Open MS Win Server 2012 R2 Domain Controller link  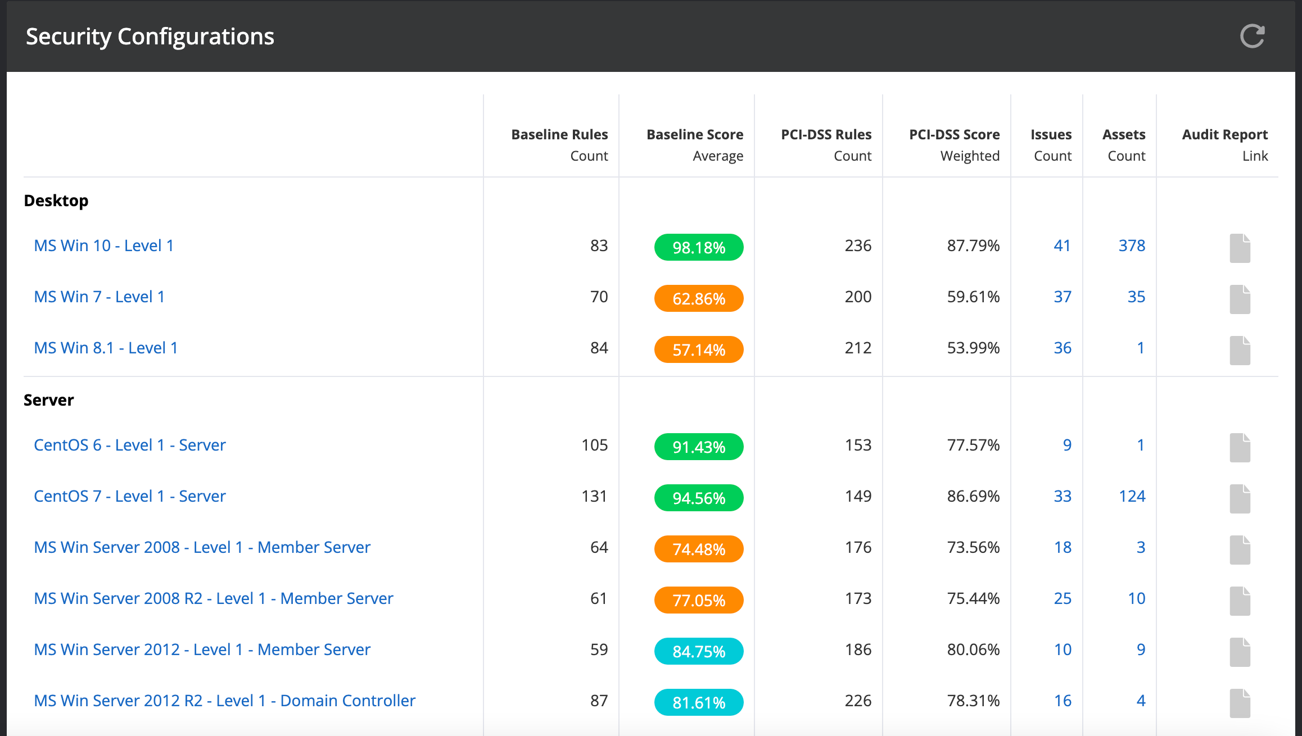[x=224, y=701]
